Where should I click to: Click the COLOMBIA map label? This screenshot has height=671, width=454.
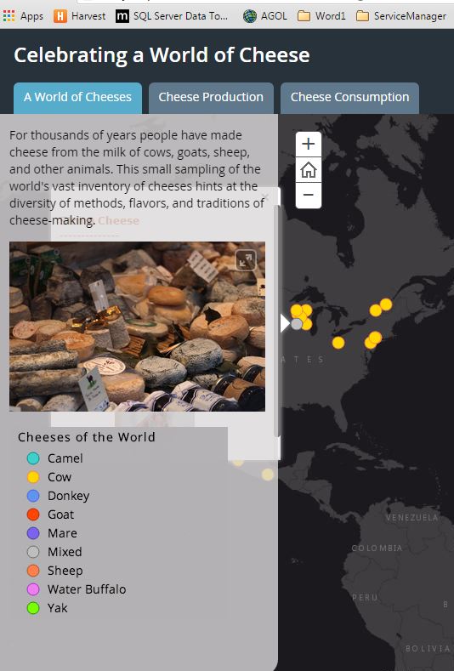[x=377, y=548]
